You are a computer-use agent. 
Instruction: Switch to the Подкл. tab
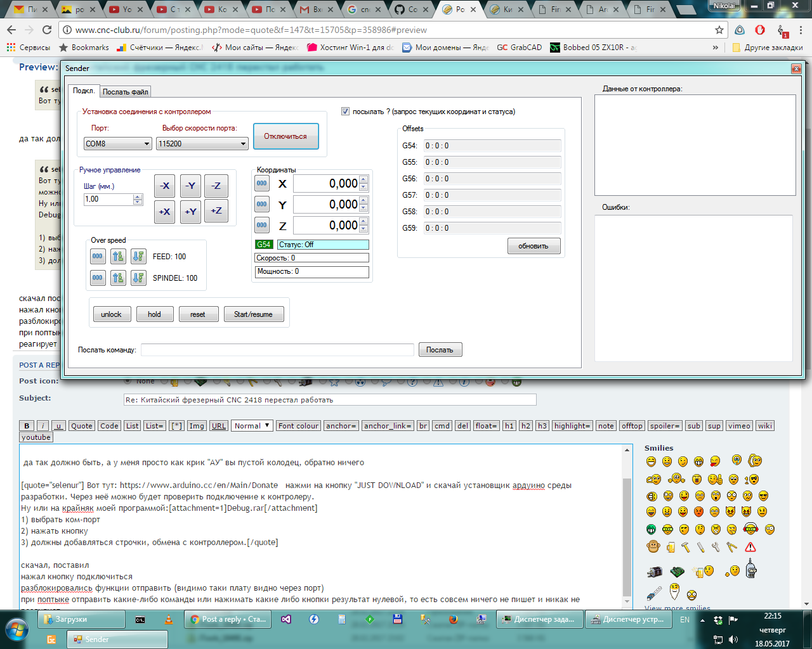click(84, 91)
